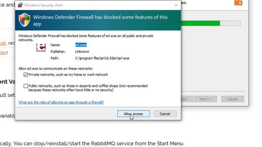Enable the Public networks checkbox
This screenshot has width=262, height=147.
pyautogui.click(x=25, y=86)
